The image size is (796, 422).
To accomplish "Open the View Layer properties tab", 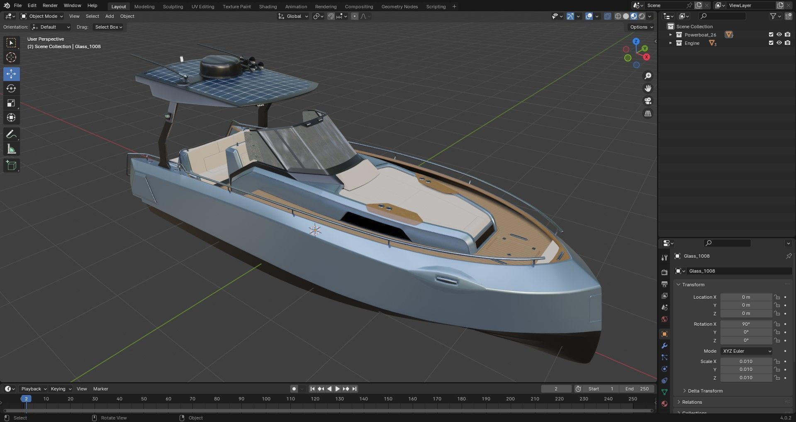I will click(x=664, y=295).
